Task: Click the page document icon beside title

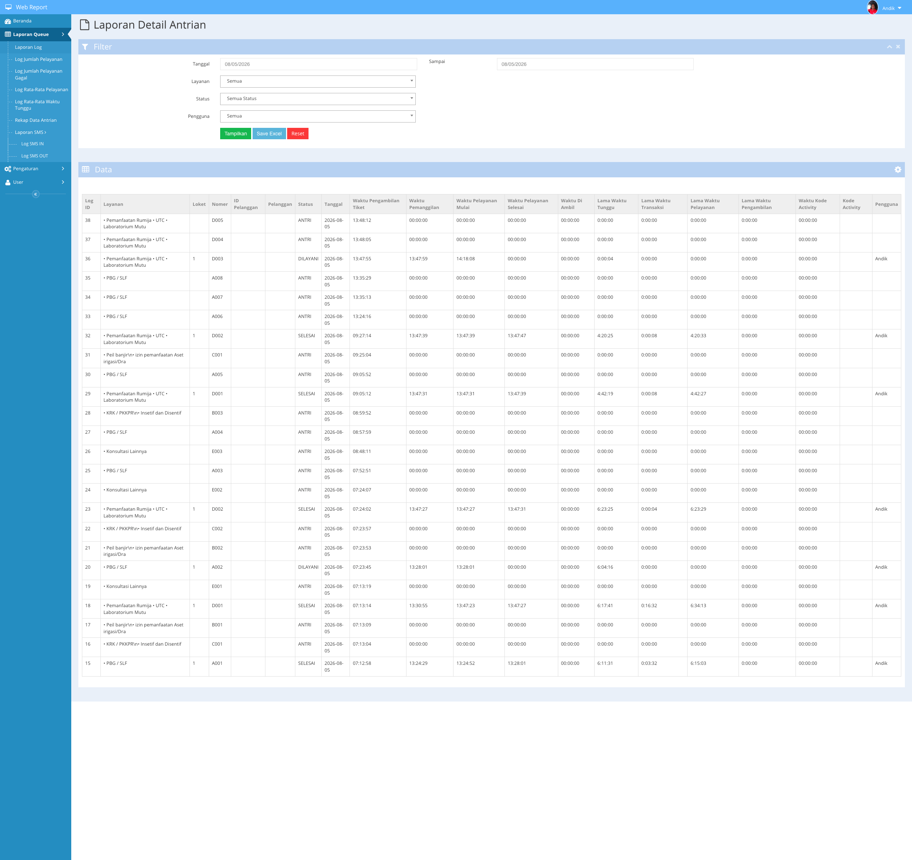Action: coord(84,25)
